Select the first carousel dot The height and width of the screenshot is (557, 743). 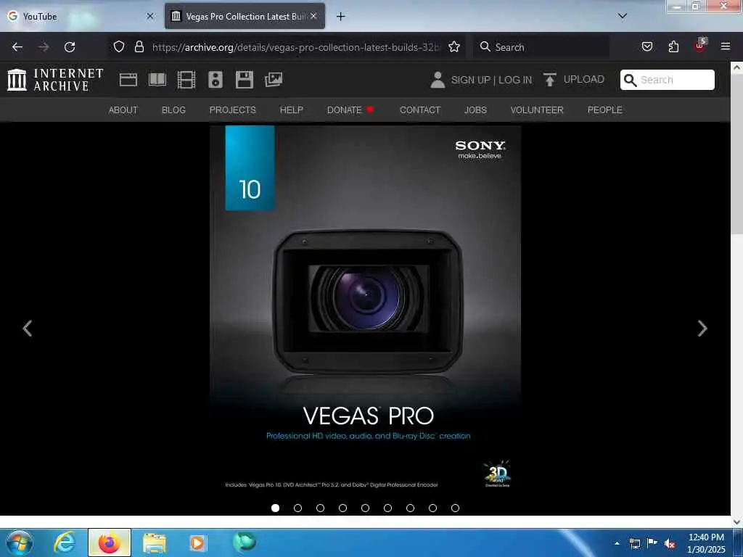click(275, 508)
